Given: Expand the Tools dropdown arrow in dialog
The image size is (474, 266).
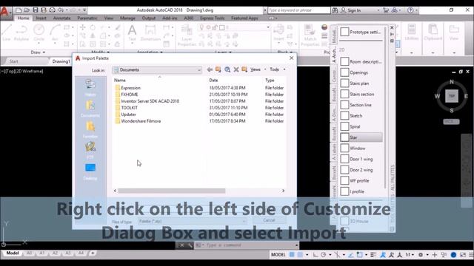Looking at the screenshot, I should coord(284,69).
